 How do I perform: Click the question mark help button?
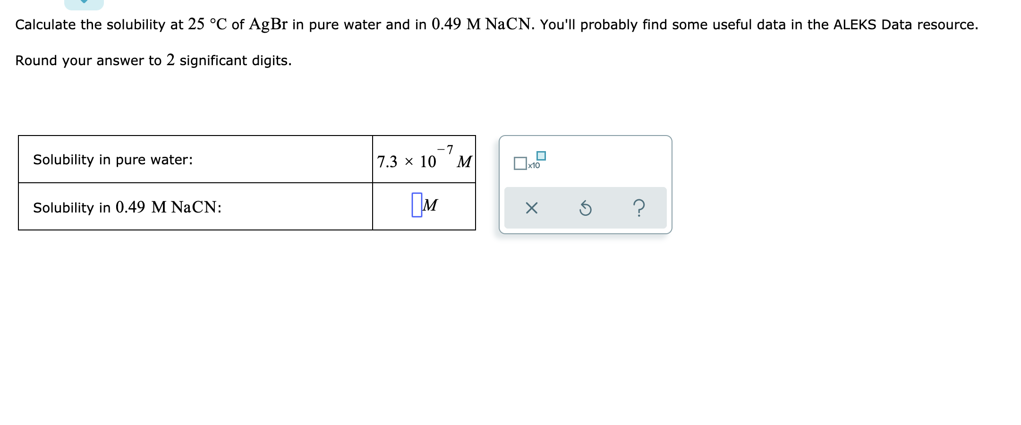click(x=638, y=208)
